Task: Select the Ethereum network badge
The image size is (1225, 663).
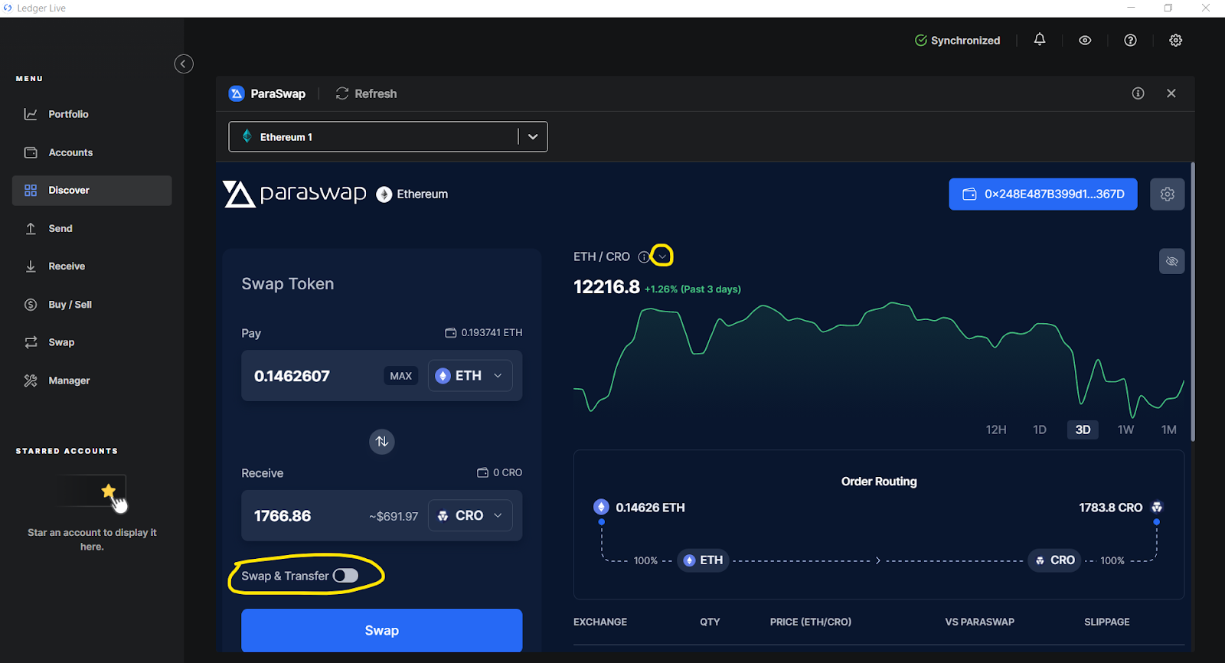Action: (412, 194)
